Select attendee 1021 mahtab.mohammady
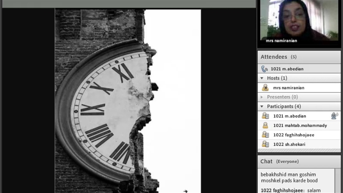 tap(300, 125)
